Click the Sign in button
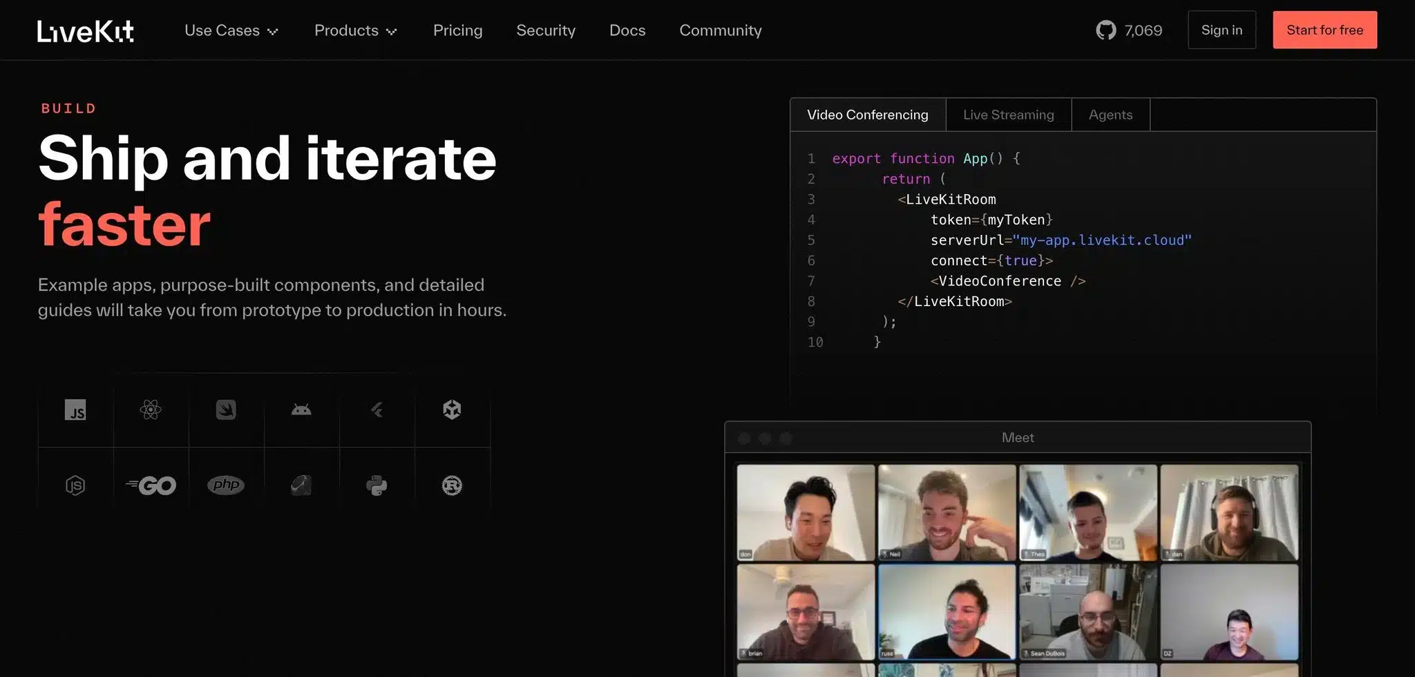 click(1222, 30)
